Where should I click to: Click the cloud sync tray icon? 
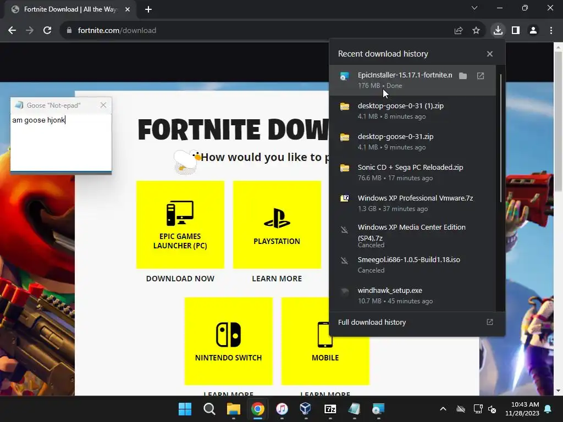click(461, 409)
